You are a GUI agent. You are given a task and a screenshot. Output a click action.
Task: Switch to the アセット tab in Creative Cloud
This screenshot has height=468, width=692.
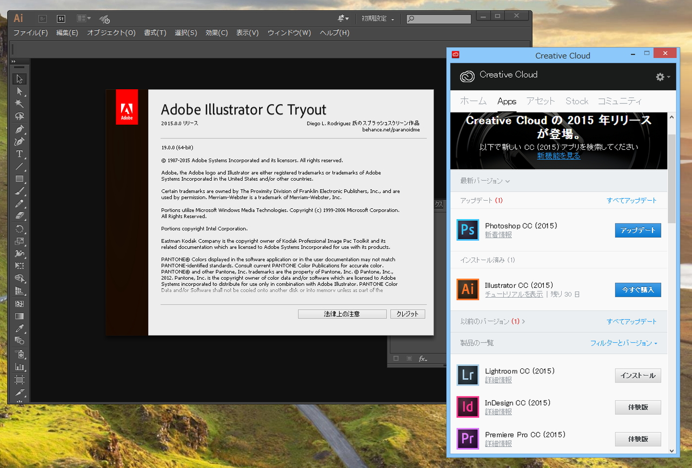pos(541,101)
